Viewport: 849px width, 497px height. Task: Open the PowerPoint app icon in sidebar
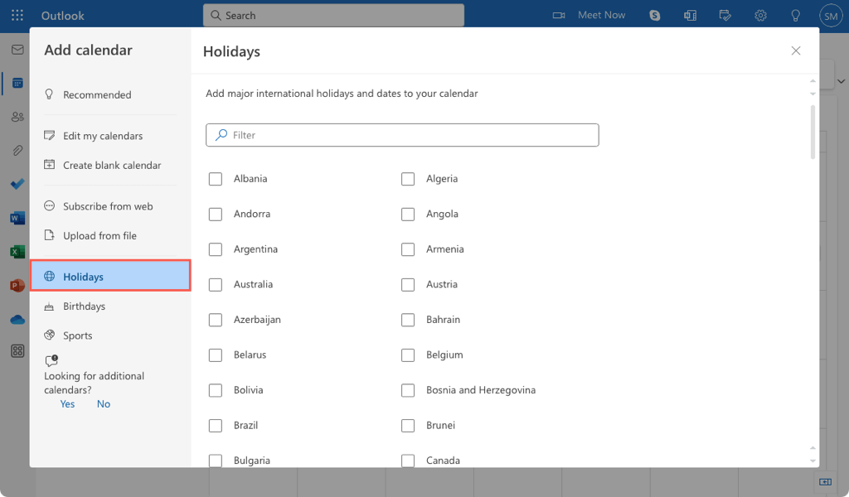[x=17, y=285]
